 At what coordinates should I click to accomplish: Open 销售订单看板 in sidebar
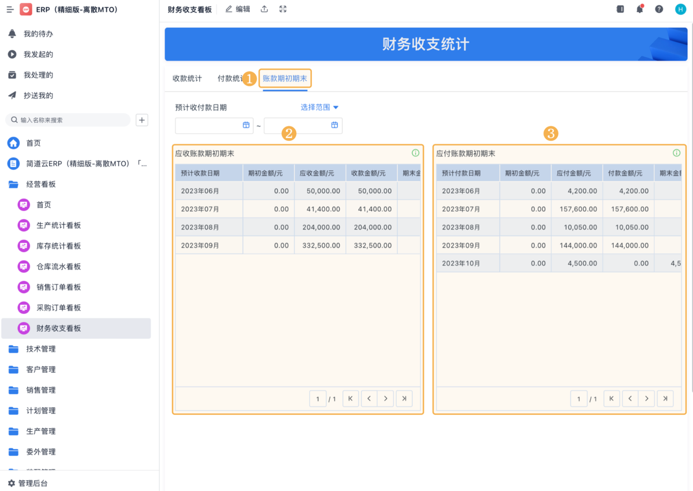[x=58, y=287]
